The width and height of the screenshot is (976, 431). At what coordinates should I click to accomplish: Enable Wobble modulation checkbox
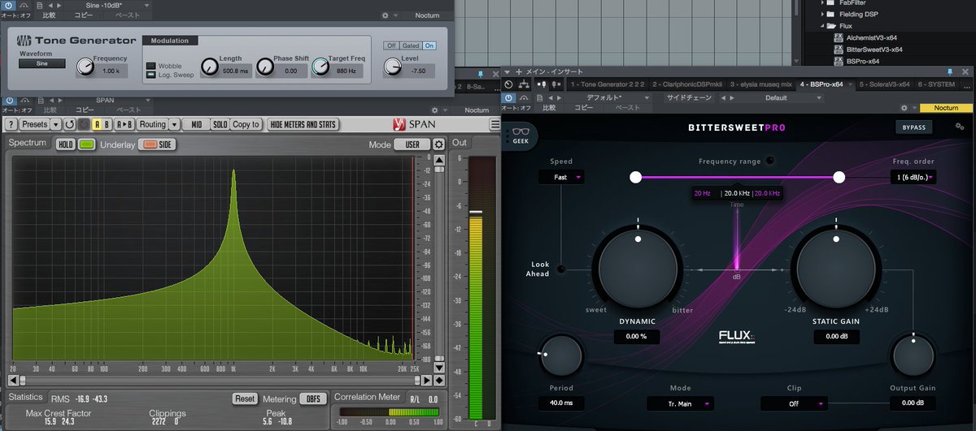[x=150, y=65]
